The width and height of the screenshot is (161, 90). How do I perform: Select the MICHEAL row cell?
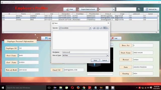coord(23,16)
